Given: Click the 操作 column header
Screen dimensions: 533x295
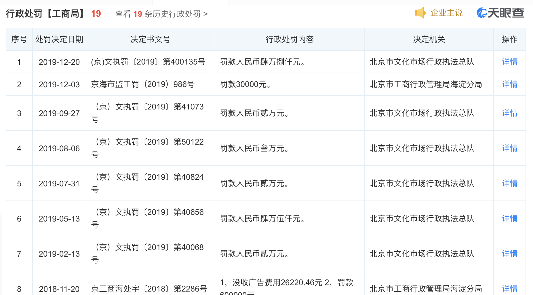Looking at the screenshot, I should pyautogui.click(x=509, y=39).
